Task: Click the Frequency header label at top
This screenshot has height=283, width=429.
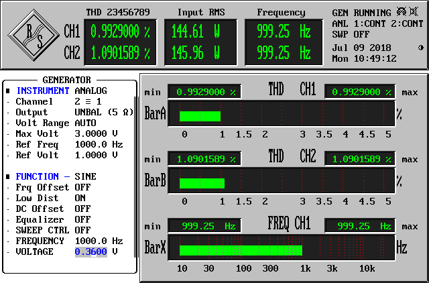Action: 281,13
